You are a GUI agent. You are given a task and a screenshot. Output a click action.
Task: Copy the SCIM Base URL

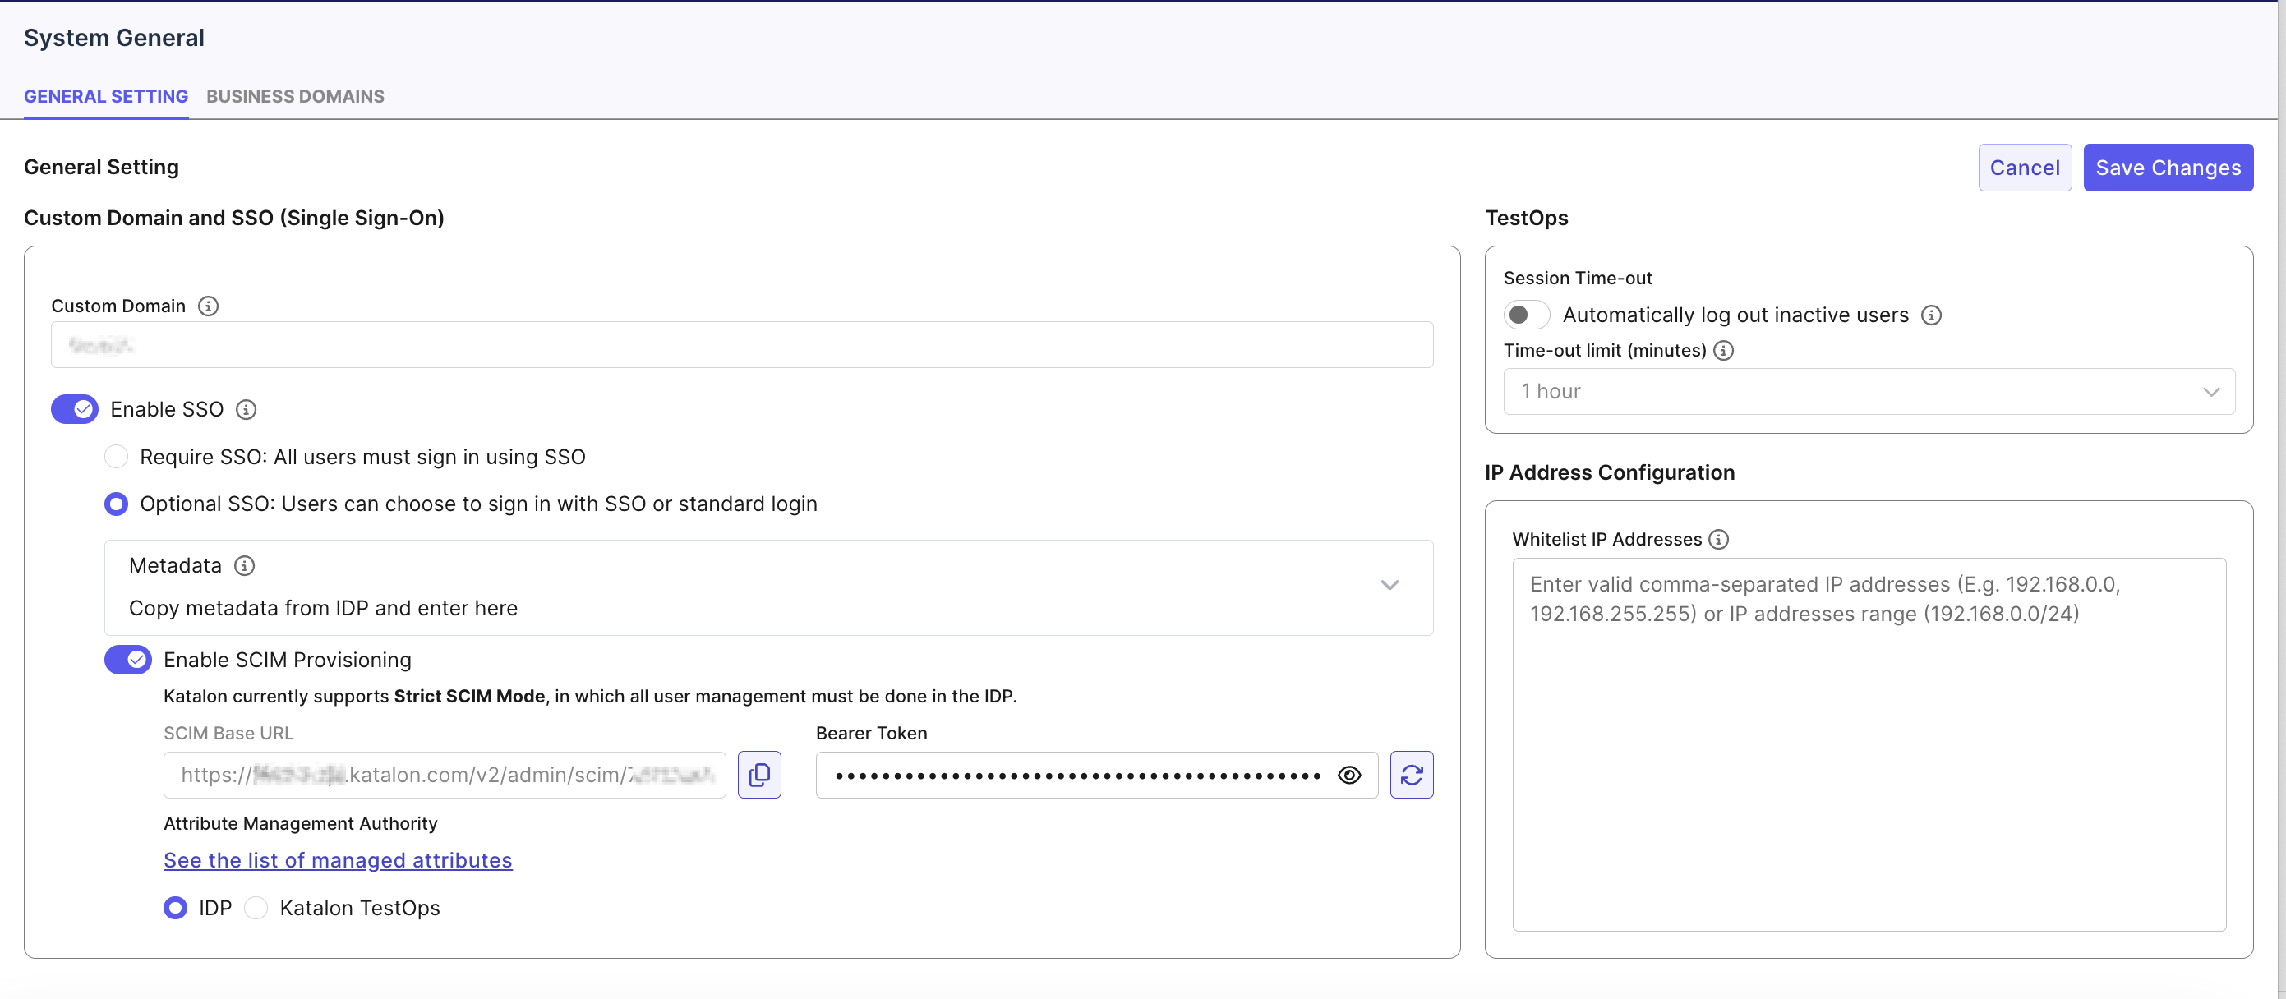point(759,775)
